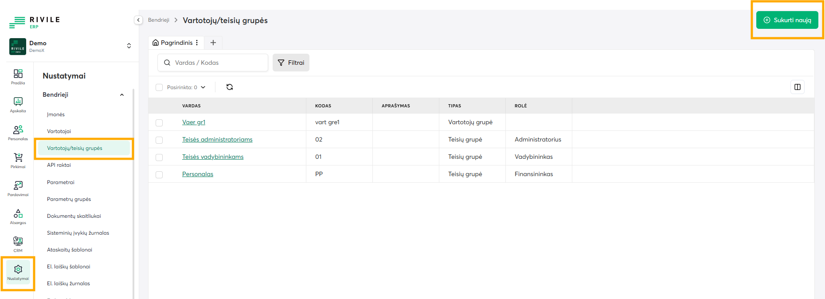
Task: Check the Vaer gr1 row checkbox
Action: pos(159,123)
